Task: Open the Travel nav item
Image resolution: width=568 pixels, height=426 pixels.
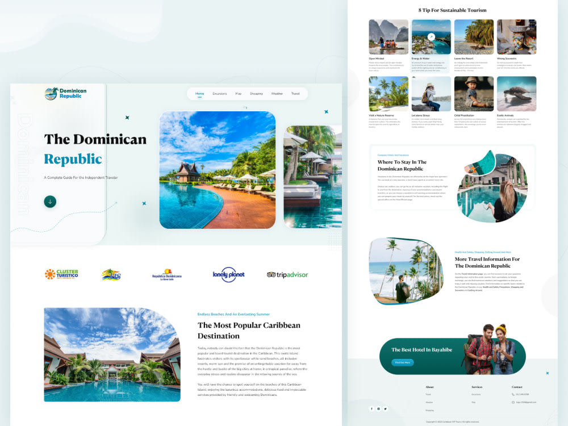Action: 295,94
